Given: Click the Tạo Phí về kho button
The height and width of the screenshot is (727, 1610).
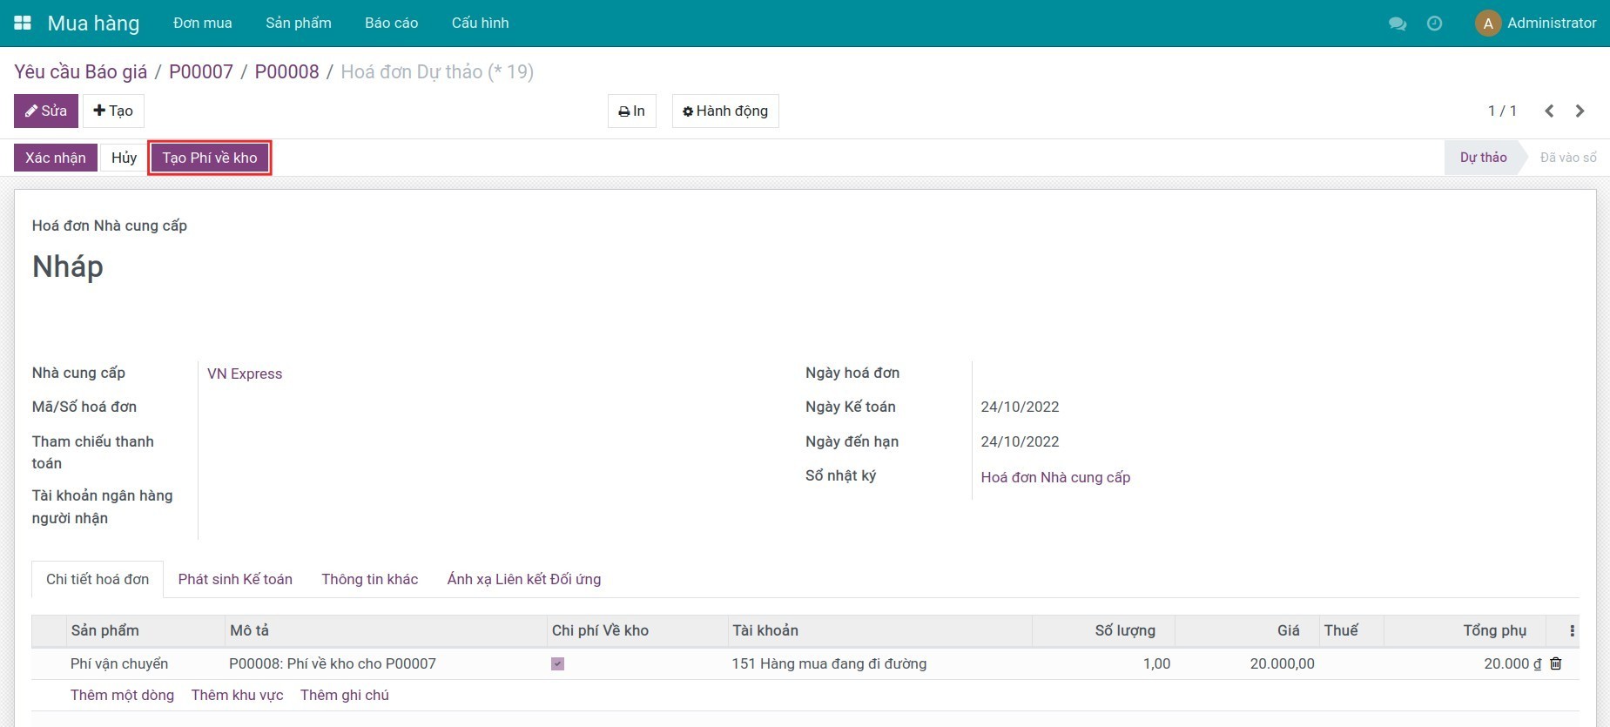Looking at the screenshot, I should click(210, 158).
